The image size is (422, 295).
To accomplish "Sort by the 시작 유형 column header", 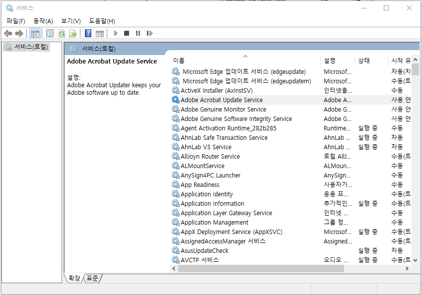I will pos(400,60).
